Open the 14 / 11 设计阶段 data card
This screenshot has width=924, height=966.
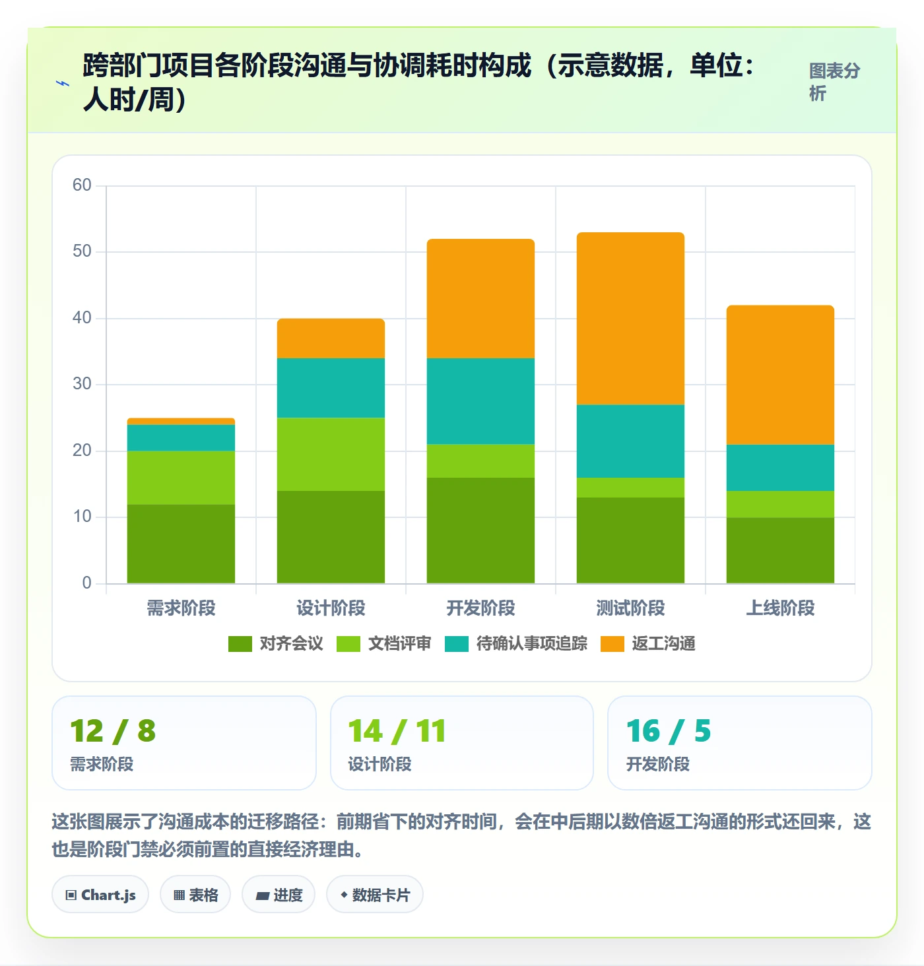point(462,743)
